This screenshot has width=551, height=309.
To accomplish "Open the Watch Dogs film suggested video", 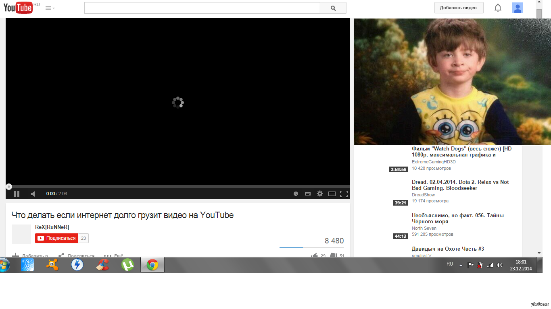I will pyautogui.click(x=461, y=152).
